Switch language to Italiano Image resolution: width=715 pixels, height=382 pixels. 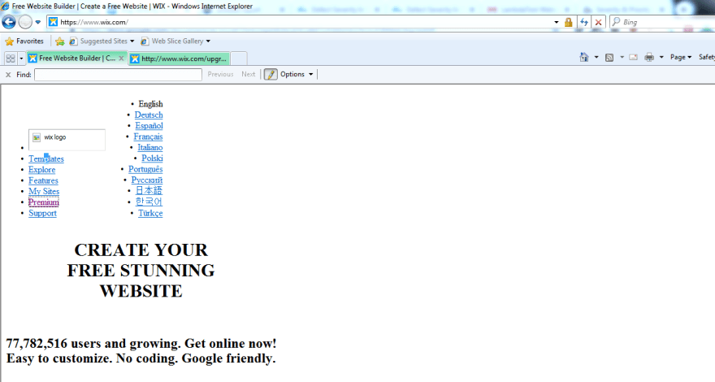(150, 147)
